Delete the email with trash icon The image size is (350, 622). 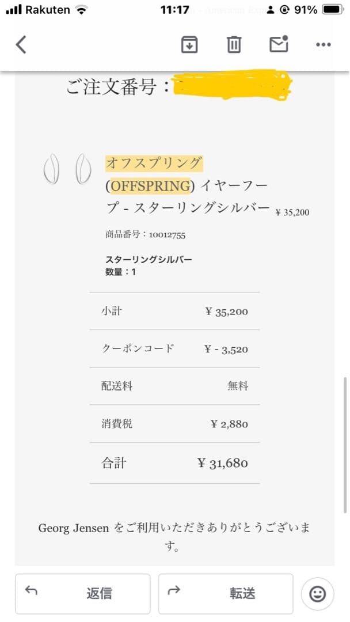tap(233, 44)
